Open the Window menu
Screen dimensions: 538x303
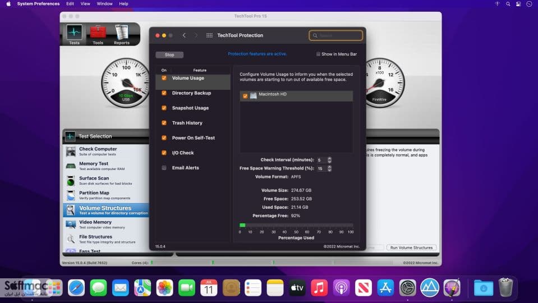[104, 4]
